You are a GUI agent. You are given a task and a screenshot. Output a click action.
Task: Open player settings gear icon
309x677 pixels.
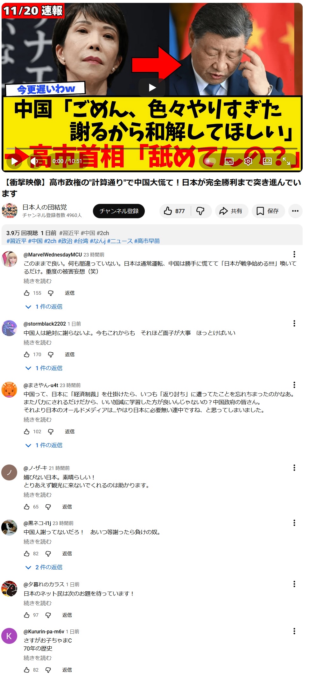(248, 161)
